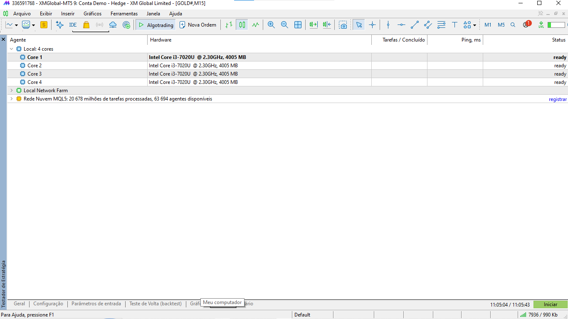The width and height of the screenshot is (568, 319).
Task: Click the search magnifier icon
Action: [x=513, y=25]
